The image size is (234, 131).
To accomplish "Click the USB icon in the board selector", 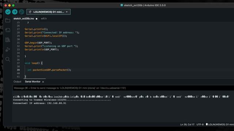I will [30, 12].
